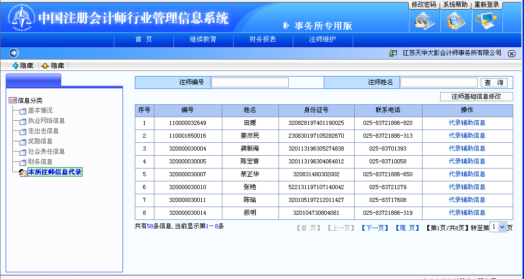Hide the left panel with blue arrow
This screenshot has height=279, width=524.
pos(23,66)
